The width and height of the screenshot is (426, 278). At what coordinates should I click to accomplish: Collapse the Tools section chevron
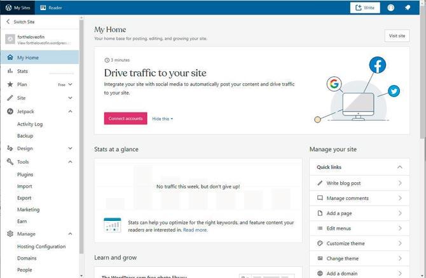click(70, 162)
